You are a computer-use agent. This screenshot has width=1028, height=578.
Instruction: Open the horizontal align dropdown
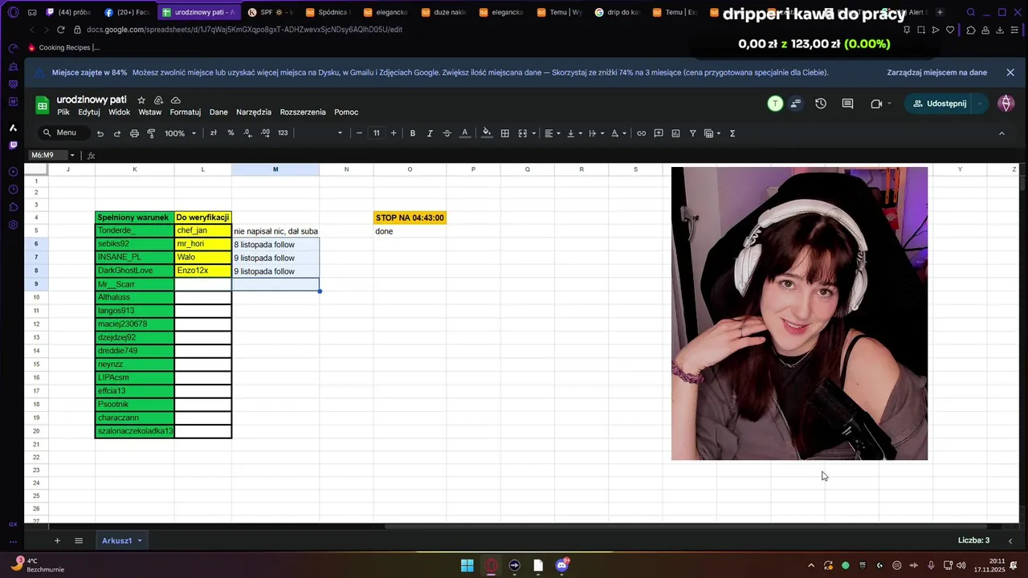point(553,133)
